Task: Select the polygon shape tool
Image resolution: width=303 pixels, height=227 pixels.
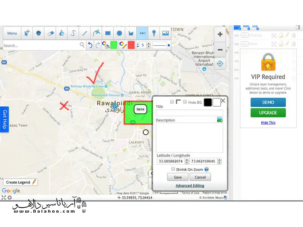Action: coord(131,33)
